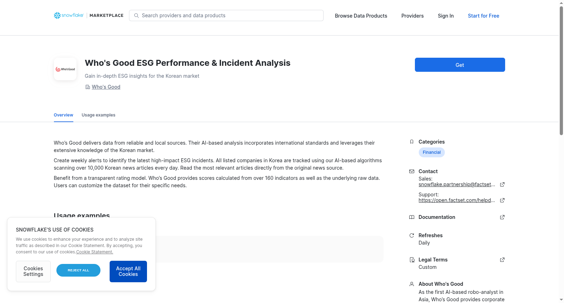This screenshot has height=303, width=564.
Task: Click the bookmark icon next to Categories
Action: tap(412, 142)
